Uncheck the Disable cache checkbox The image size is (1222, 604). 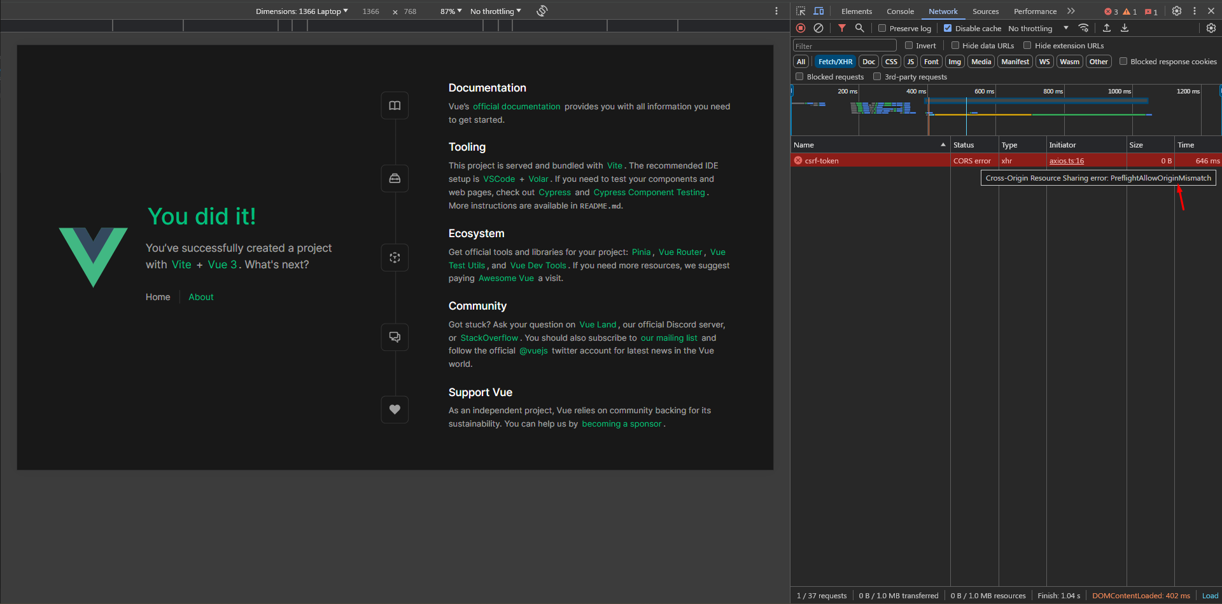(x=948, y=28)
